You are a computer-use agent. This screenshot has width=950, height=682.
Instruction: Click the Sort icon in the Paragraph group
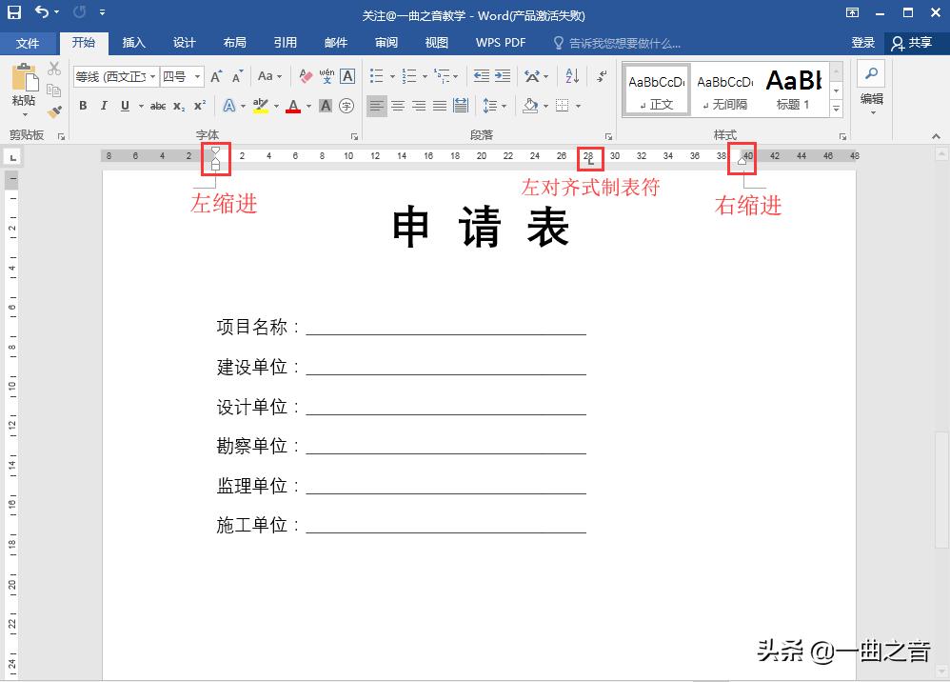[572, 76]
